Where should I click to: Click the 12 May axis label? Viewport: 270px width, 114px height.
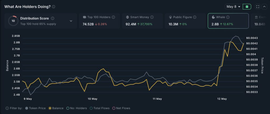[222, 99]
